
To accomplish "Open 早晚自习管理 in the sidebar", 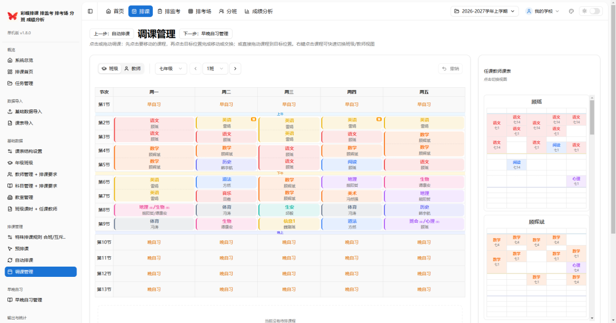I will [x=41, y=300].
